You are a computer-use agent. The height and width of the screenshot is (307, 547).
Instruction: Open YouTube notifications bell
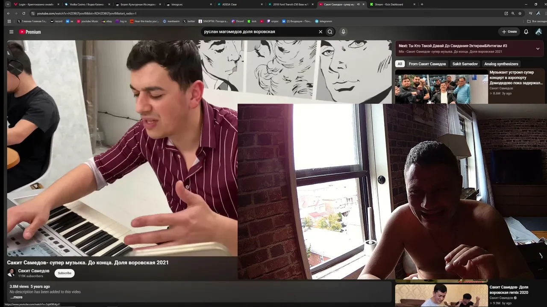click(x=526, y=32)
